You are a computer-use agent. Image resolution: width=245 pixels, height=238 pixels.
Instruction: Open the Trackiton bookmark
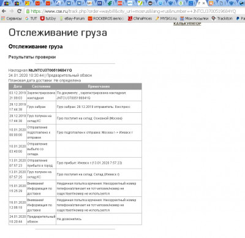(x=222, y=18)
